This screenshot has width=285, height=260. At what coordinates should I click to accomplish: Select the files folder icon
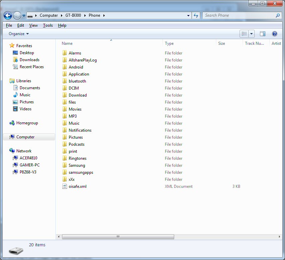64,102
